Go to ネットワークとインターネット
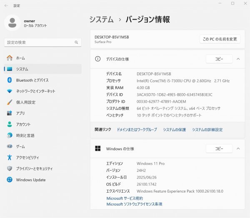The image size is (250, 218). tap(43, 91)
